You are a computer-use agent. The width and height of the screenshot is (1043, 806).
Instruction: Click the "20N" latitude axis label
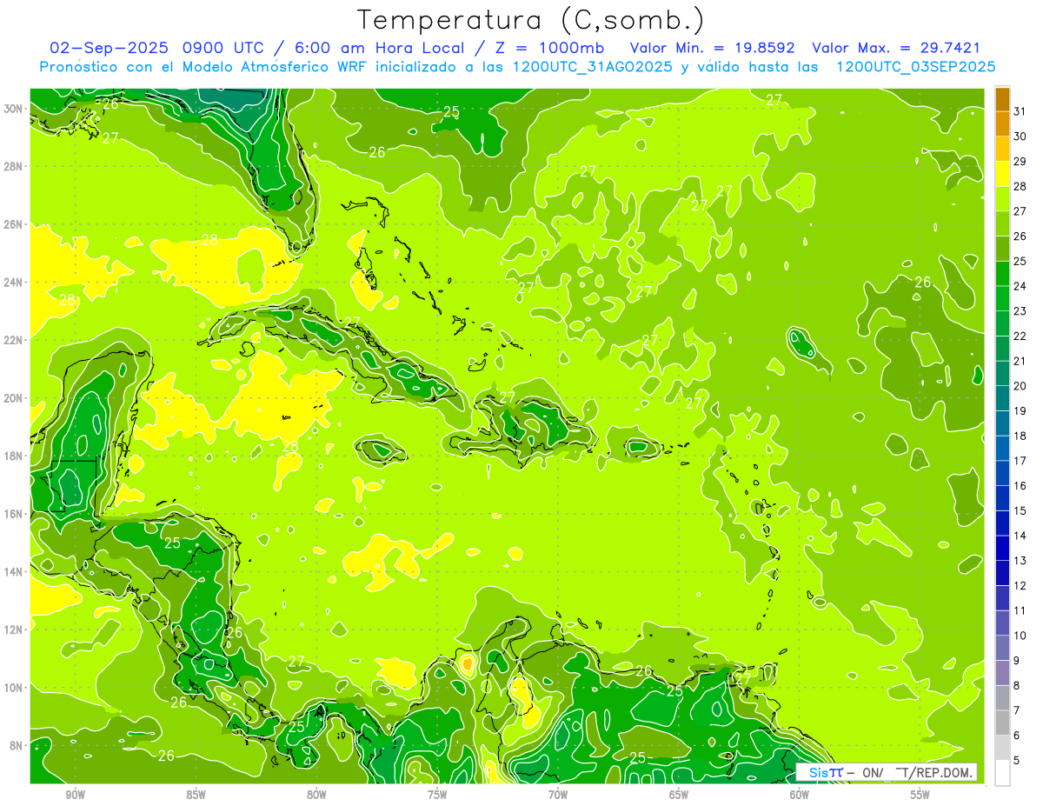pyautogui.click(x=13, y=398)
